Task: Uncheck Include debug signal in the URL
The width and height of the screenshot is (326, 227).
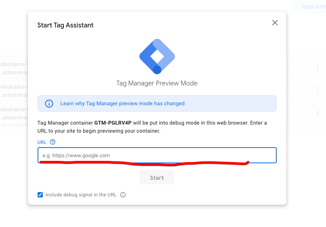Action: coord(40,195)
